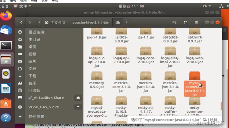
Task: Select the log4j-core-2.10.0.jar file
Action: click(x=146, y=55)
